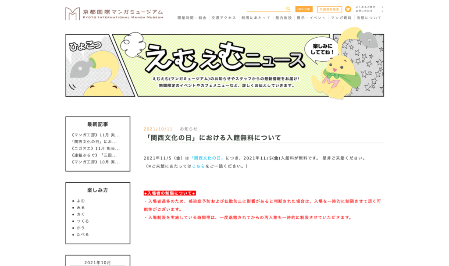Screen dimensions: 449x266
Task: Open the よくあるご質問 link
Action: pos(369,7)
